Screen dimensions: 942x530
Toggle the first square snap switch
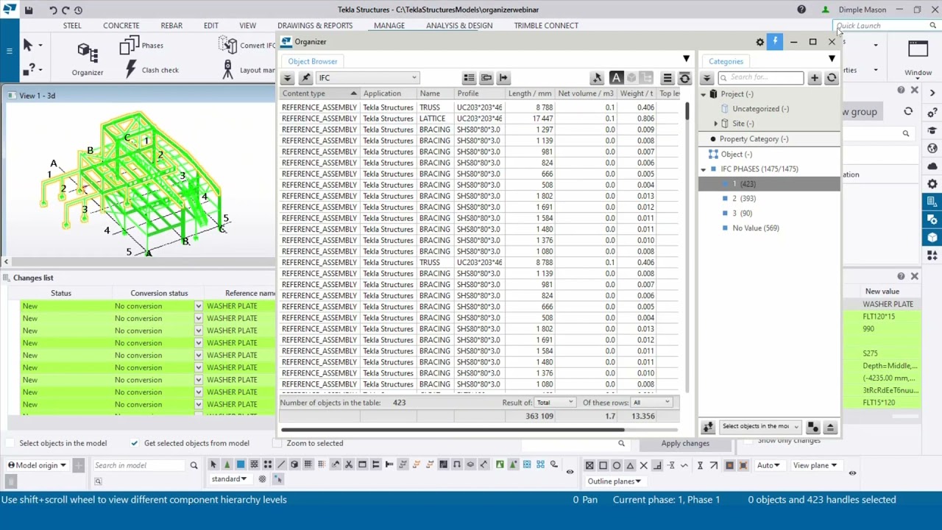point(589,465)
